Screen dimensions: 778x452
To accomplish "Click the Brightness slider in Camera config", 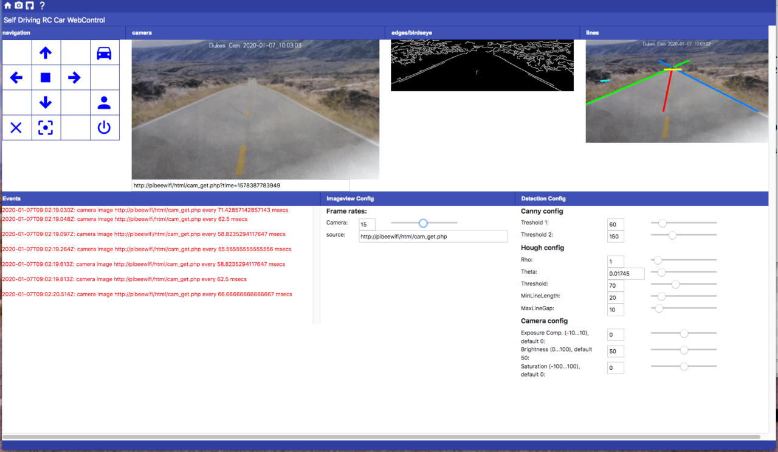I will tap(683, 350).
